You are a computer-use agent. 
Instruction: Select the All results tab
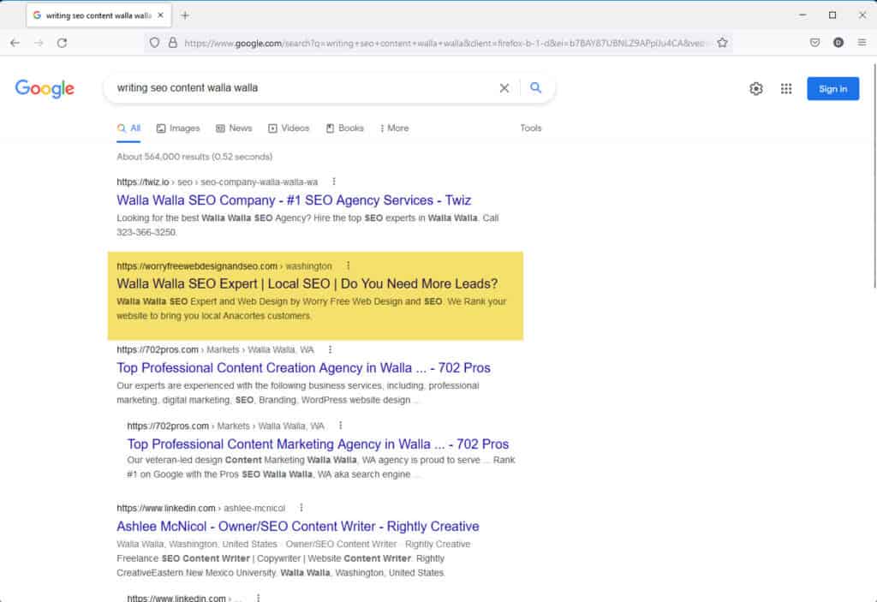coord(128,128)
